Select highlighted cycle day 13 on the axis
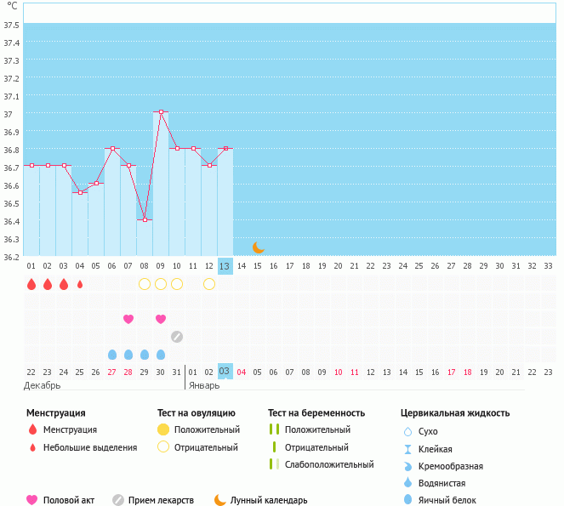 (225, 266)
